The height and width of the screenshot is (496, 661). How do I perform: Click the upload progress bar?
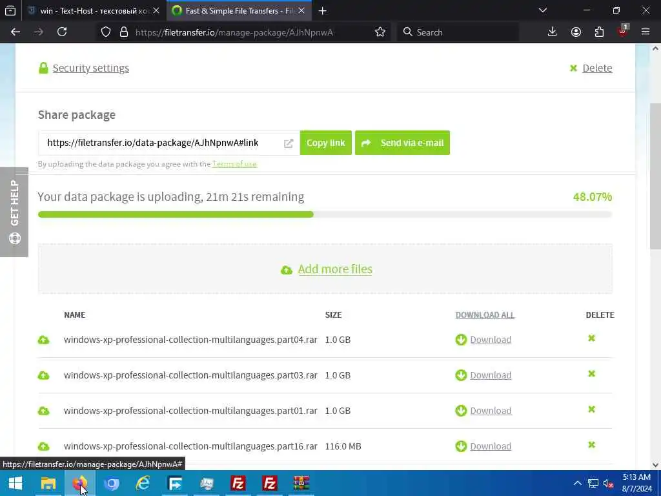[x=325, y=214]
